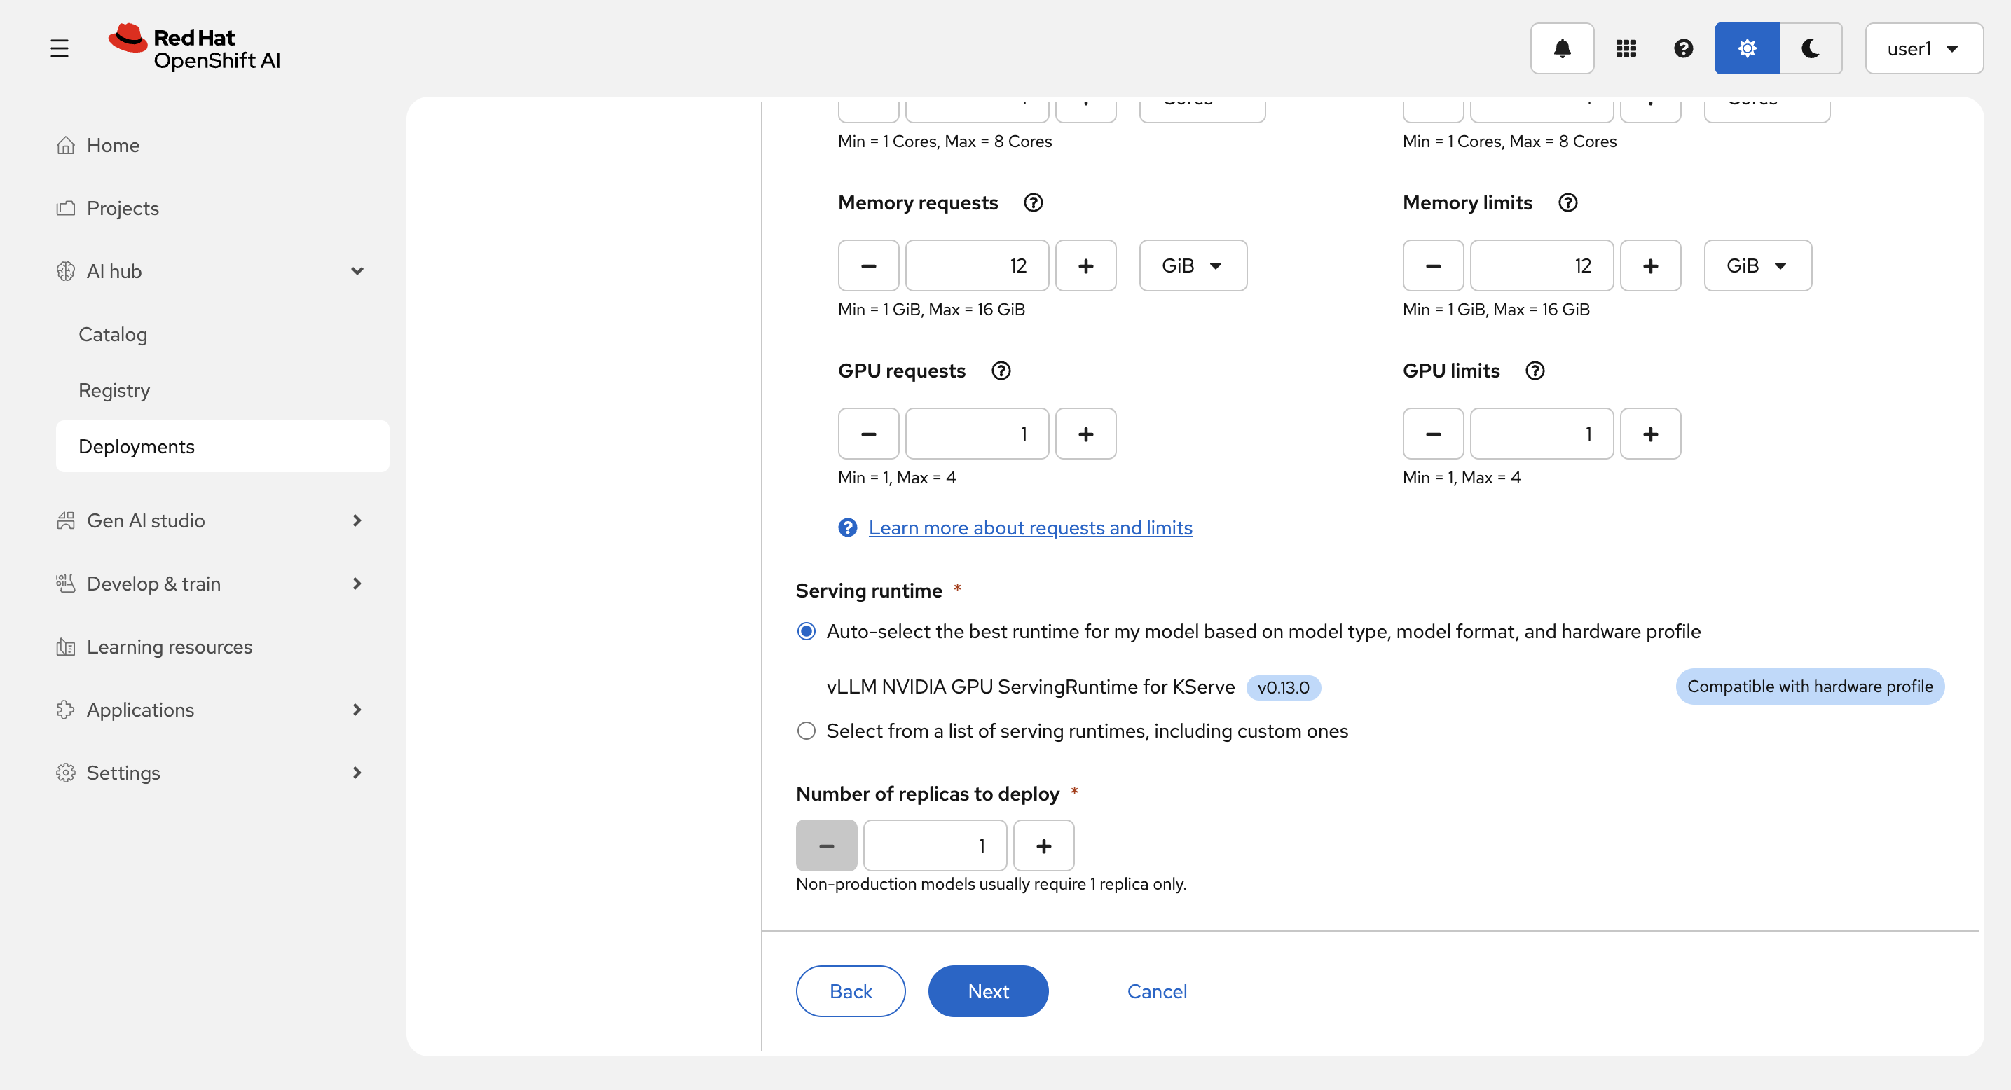Viewport: 2011px width, 1090px height.
Task: Select auto-select best runtime radio option
Action: tap(807, 631)
